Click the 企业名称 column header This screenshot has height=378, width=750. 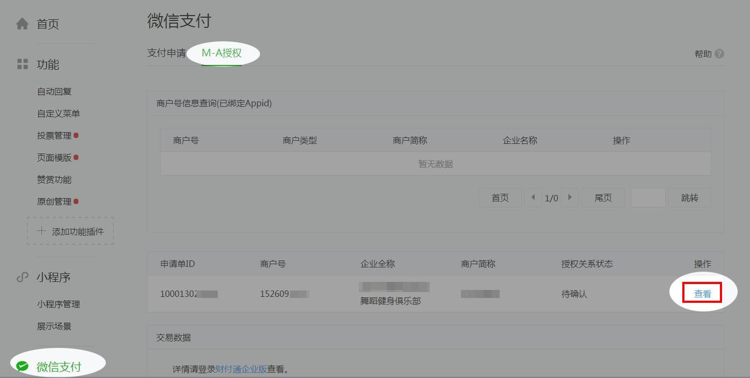tap(520, 140)
